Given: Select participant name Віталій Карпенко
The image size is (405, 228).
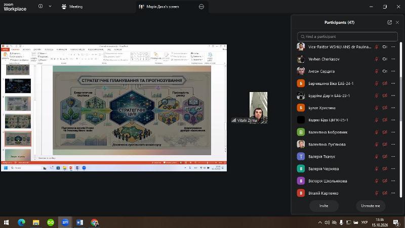Looking at the screenshot, I should pos(323,193).
